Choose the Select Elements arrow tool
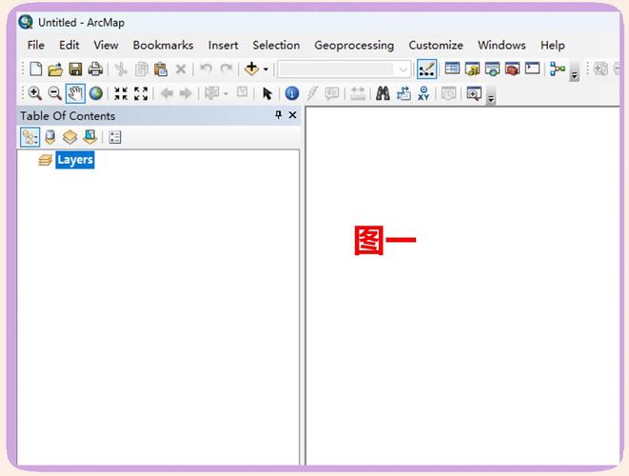This screenshot has height=476, width=629. (x=266, y=93)
